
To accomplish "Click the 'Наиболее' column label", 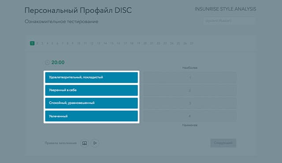I will tap(190, 68).
